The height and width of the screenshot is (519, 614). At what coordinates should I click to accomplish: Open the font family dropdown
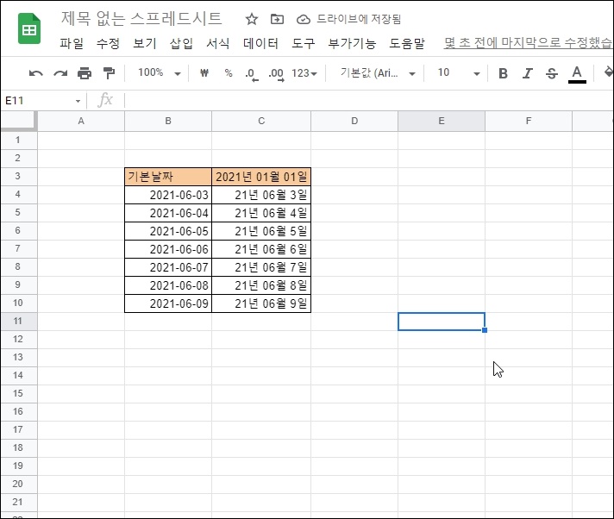pos(378,73)
